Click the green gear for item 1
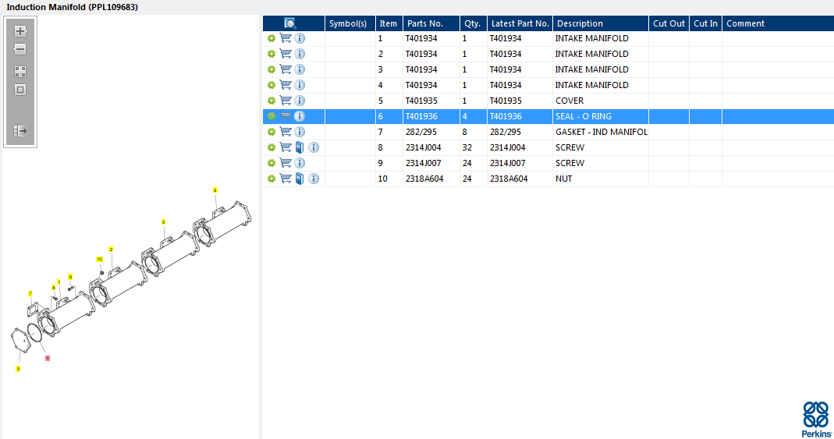 [271, 38]
